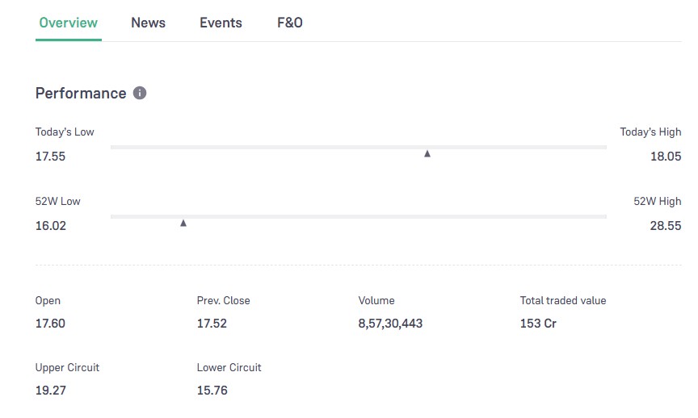Image resolution: width=698 pixels, height=418 pixels.
Task: Open the News tab
Action: [148, 23]
